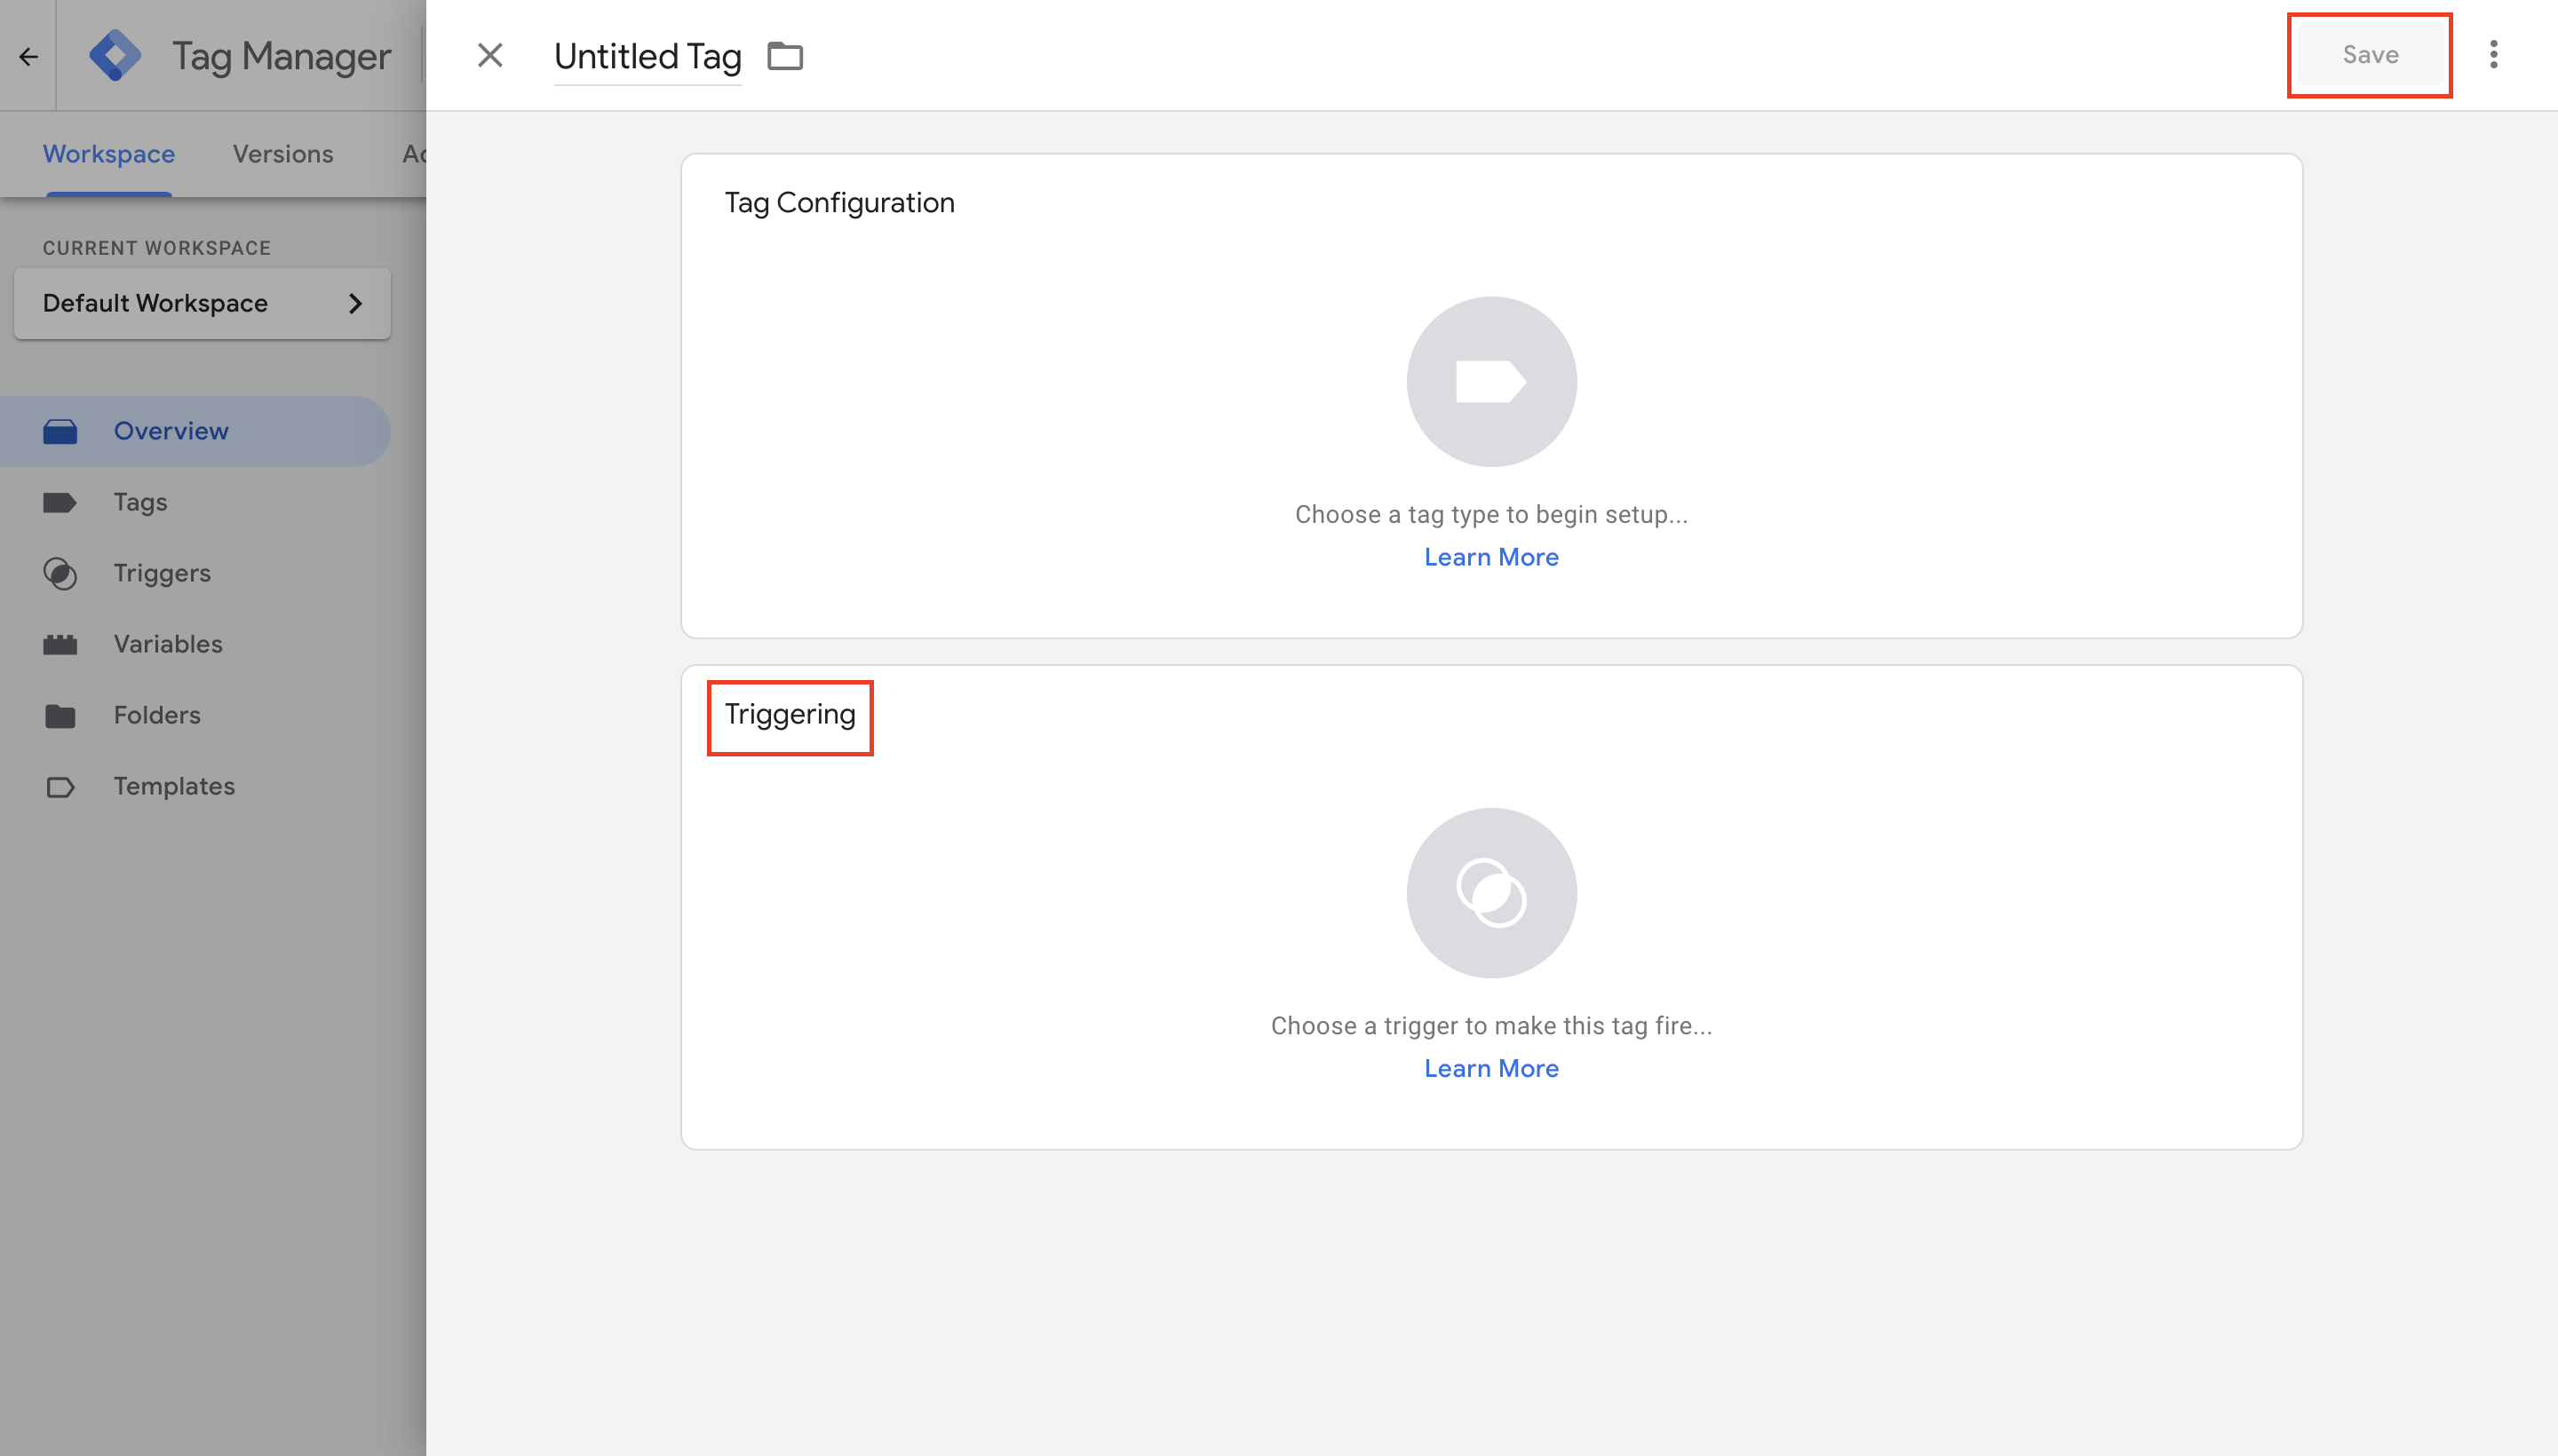Click the tag type placeholder icon

pyautogui.click(x=1490, y=381)
